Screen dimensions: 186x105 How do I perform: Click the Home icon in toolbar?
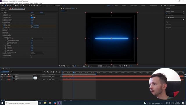2,6
